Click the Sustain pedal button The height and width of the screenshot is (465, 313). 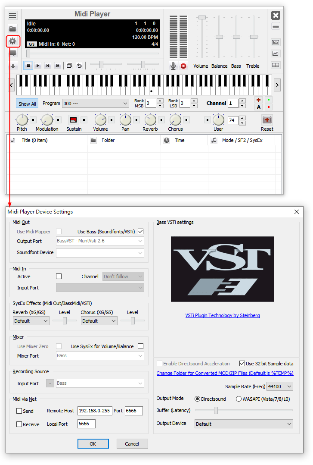tap(74, 120)
